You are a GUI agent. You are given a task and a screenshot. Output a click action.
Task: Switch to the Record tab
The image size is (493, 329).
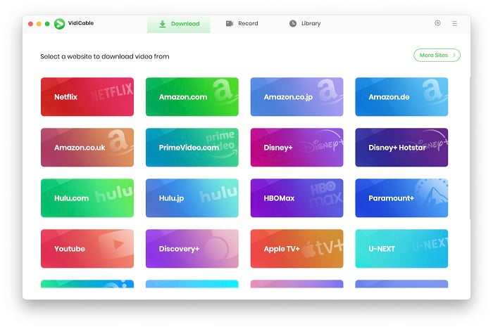click(x=242, y=23)
